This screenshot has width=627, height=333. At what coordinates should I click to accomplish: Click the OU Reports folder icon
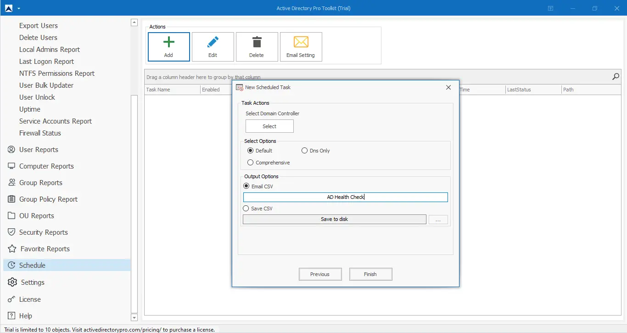coord(11,216)
